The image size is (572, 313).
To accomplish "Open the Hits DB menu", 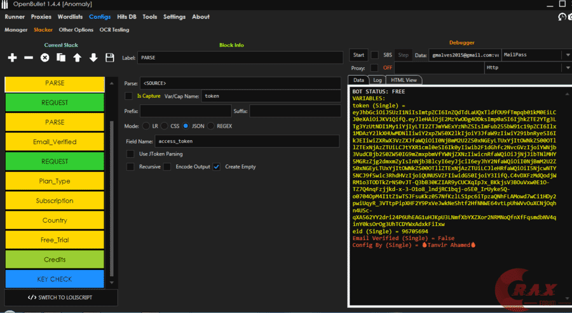I will tap(125, 17).
